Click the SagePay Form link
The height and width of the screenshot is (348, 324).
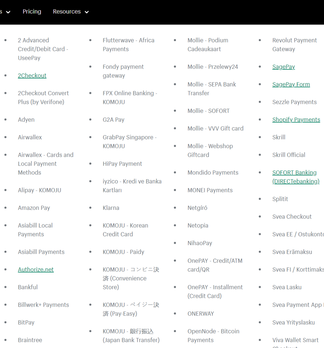291,84
